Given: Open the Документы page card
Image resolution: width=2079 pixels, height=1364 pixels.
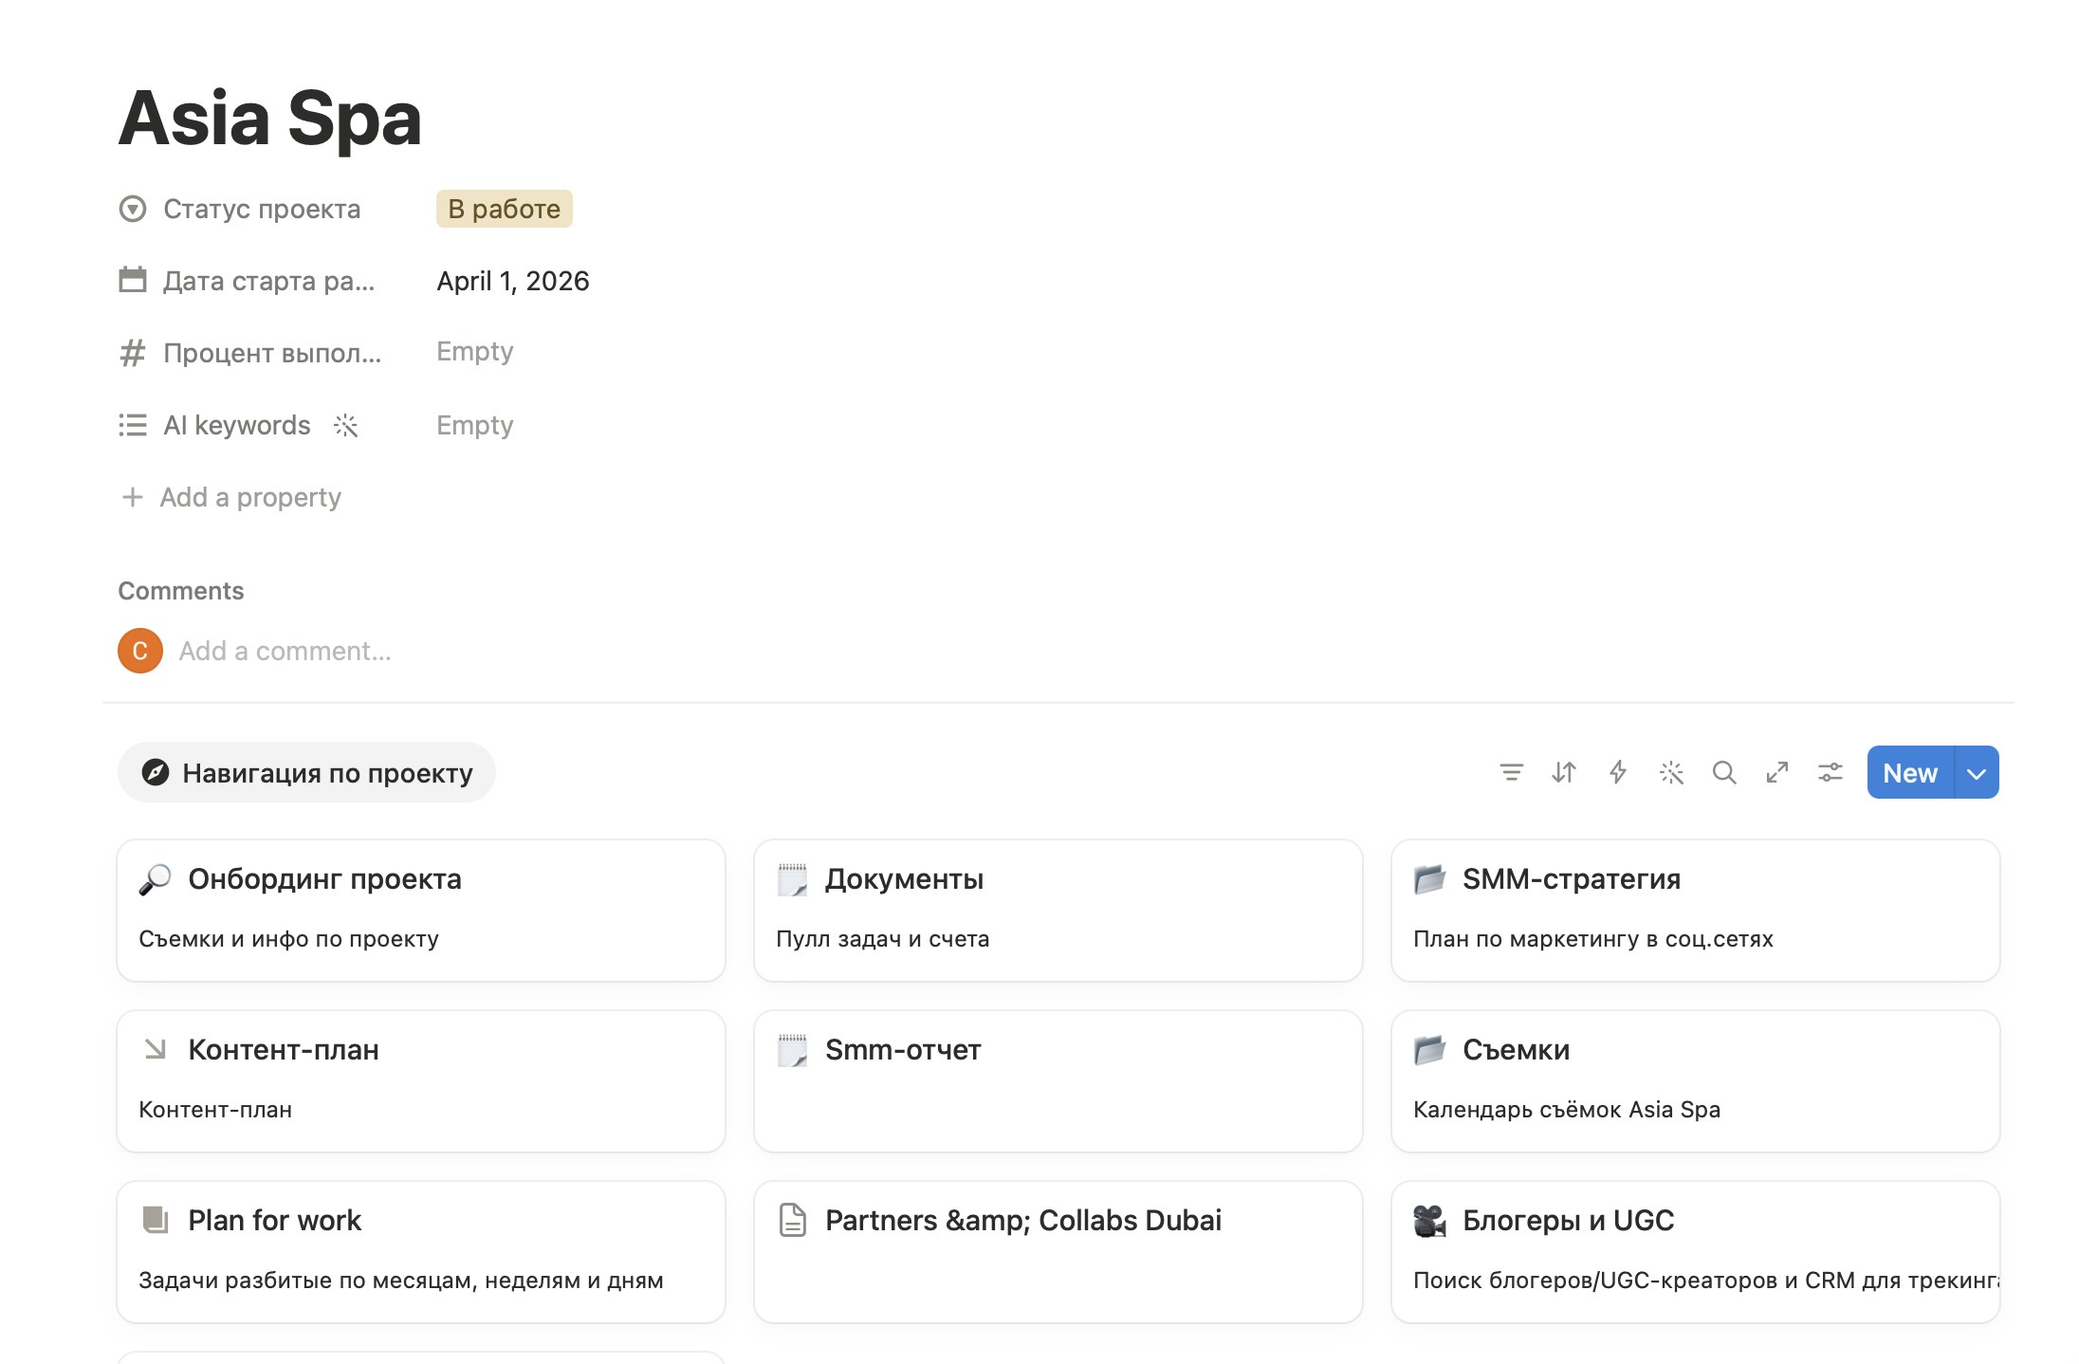Looking at the screenshot, I should [1058, 911].
